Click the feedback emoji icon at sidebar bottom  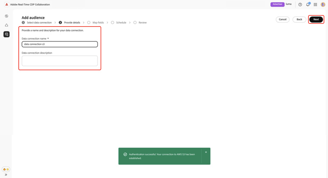[x=6, y=169]
